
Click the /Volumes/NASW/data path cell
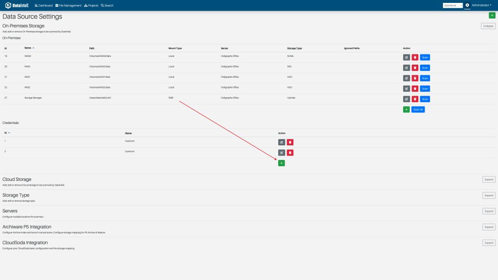pos(100,56)
